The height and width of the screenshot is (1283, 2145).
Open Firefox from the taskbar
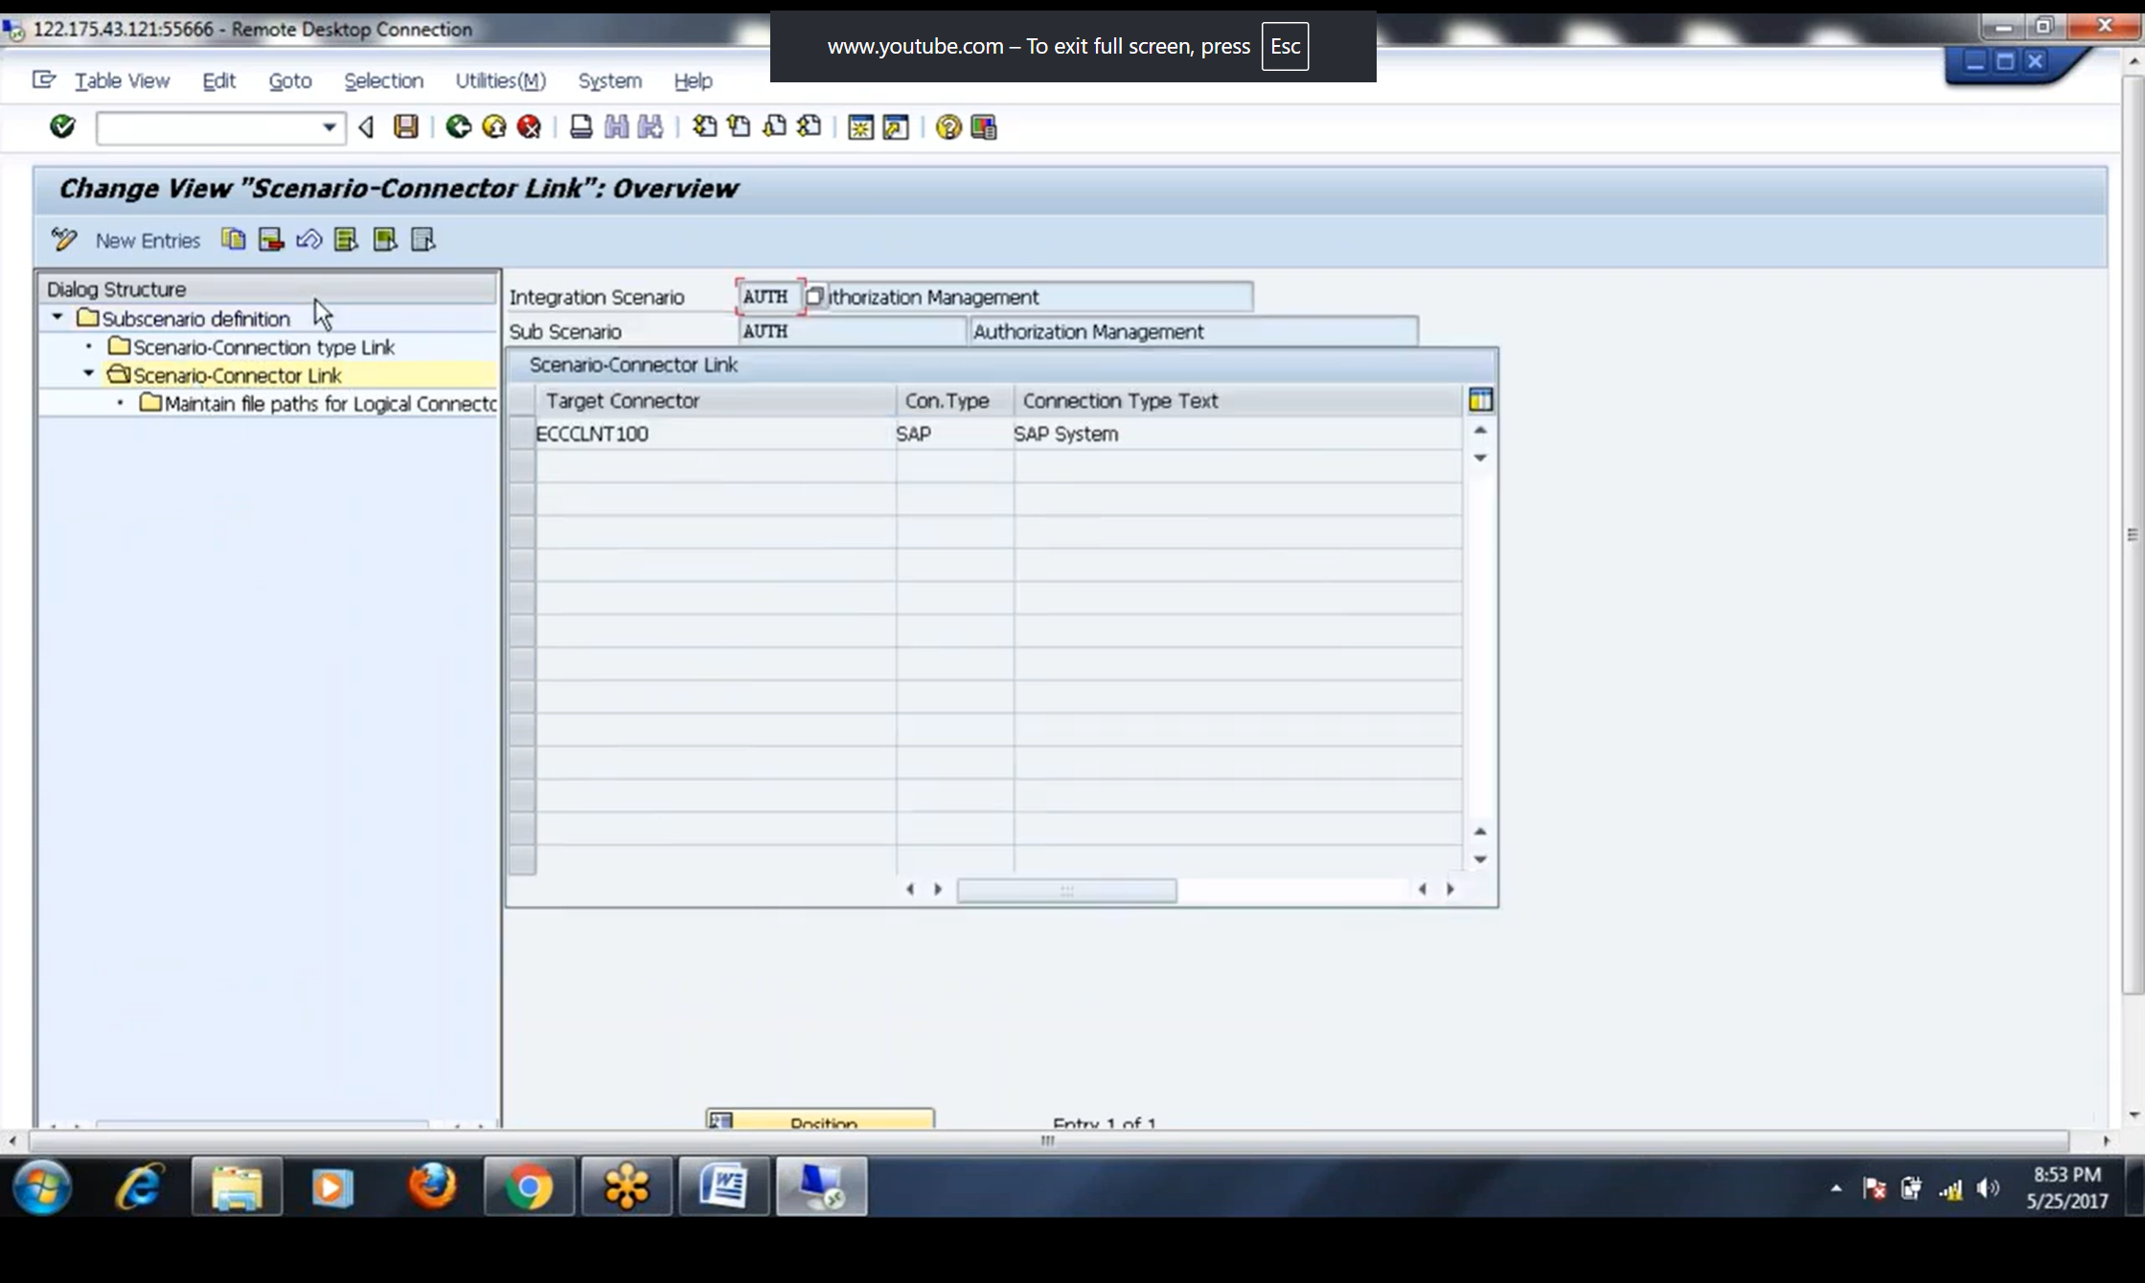tap(432, 1186)
